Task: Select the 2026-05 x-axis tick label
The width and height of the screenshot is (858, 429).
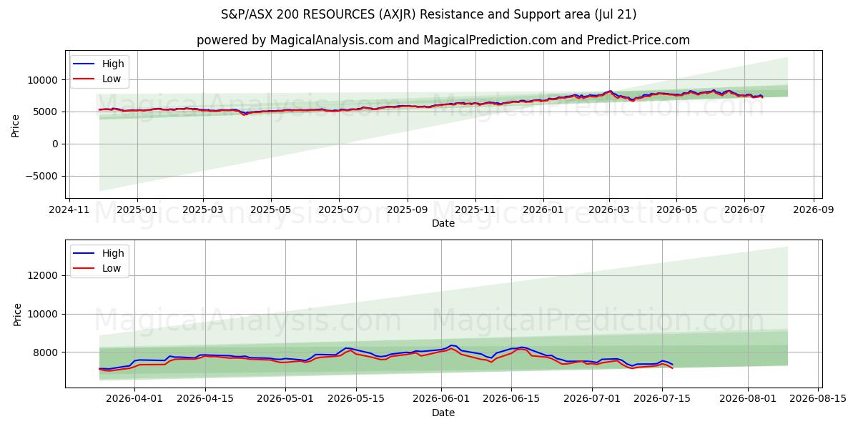Action: [x=676, y=211]
